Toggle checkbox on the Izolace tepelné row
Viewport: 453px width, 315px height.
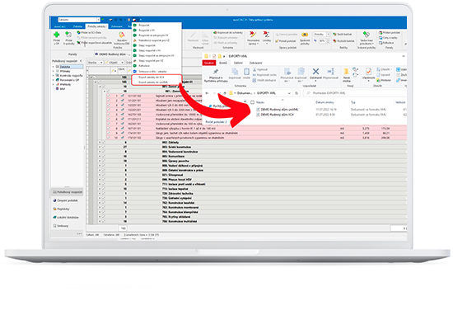[x=104, y=189]
